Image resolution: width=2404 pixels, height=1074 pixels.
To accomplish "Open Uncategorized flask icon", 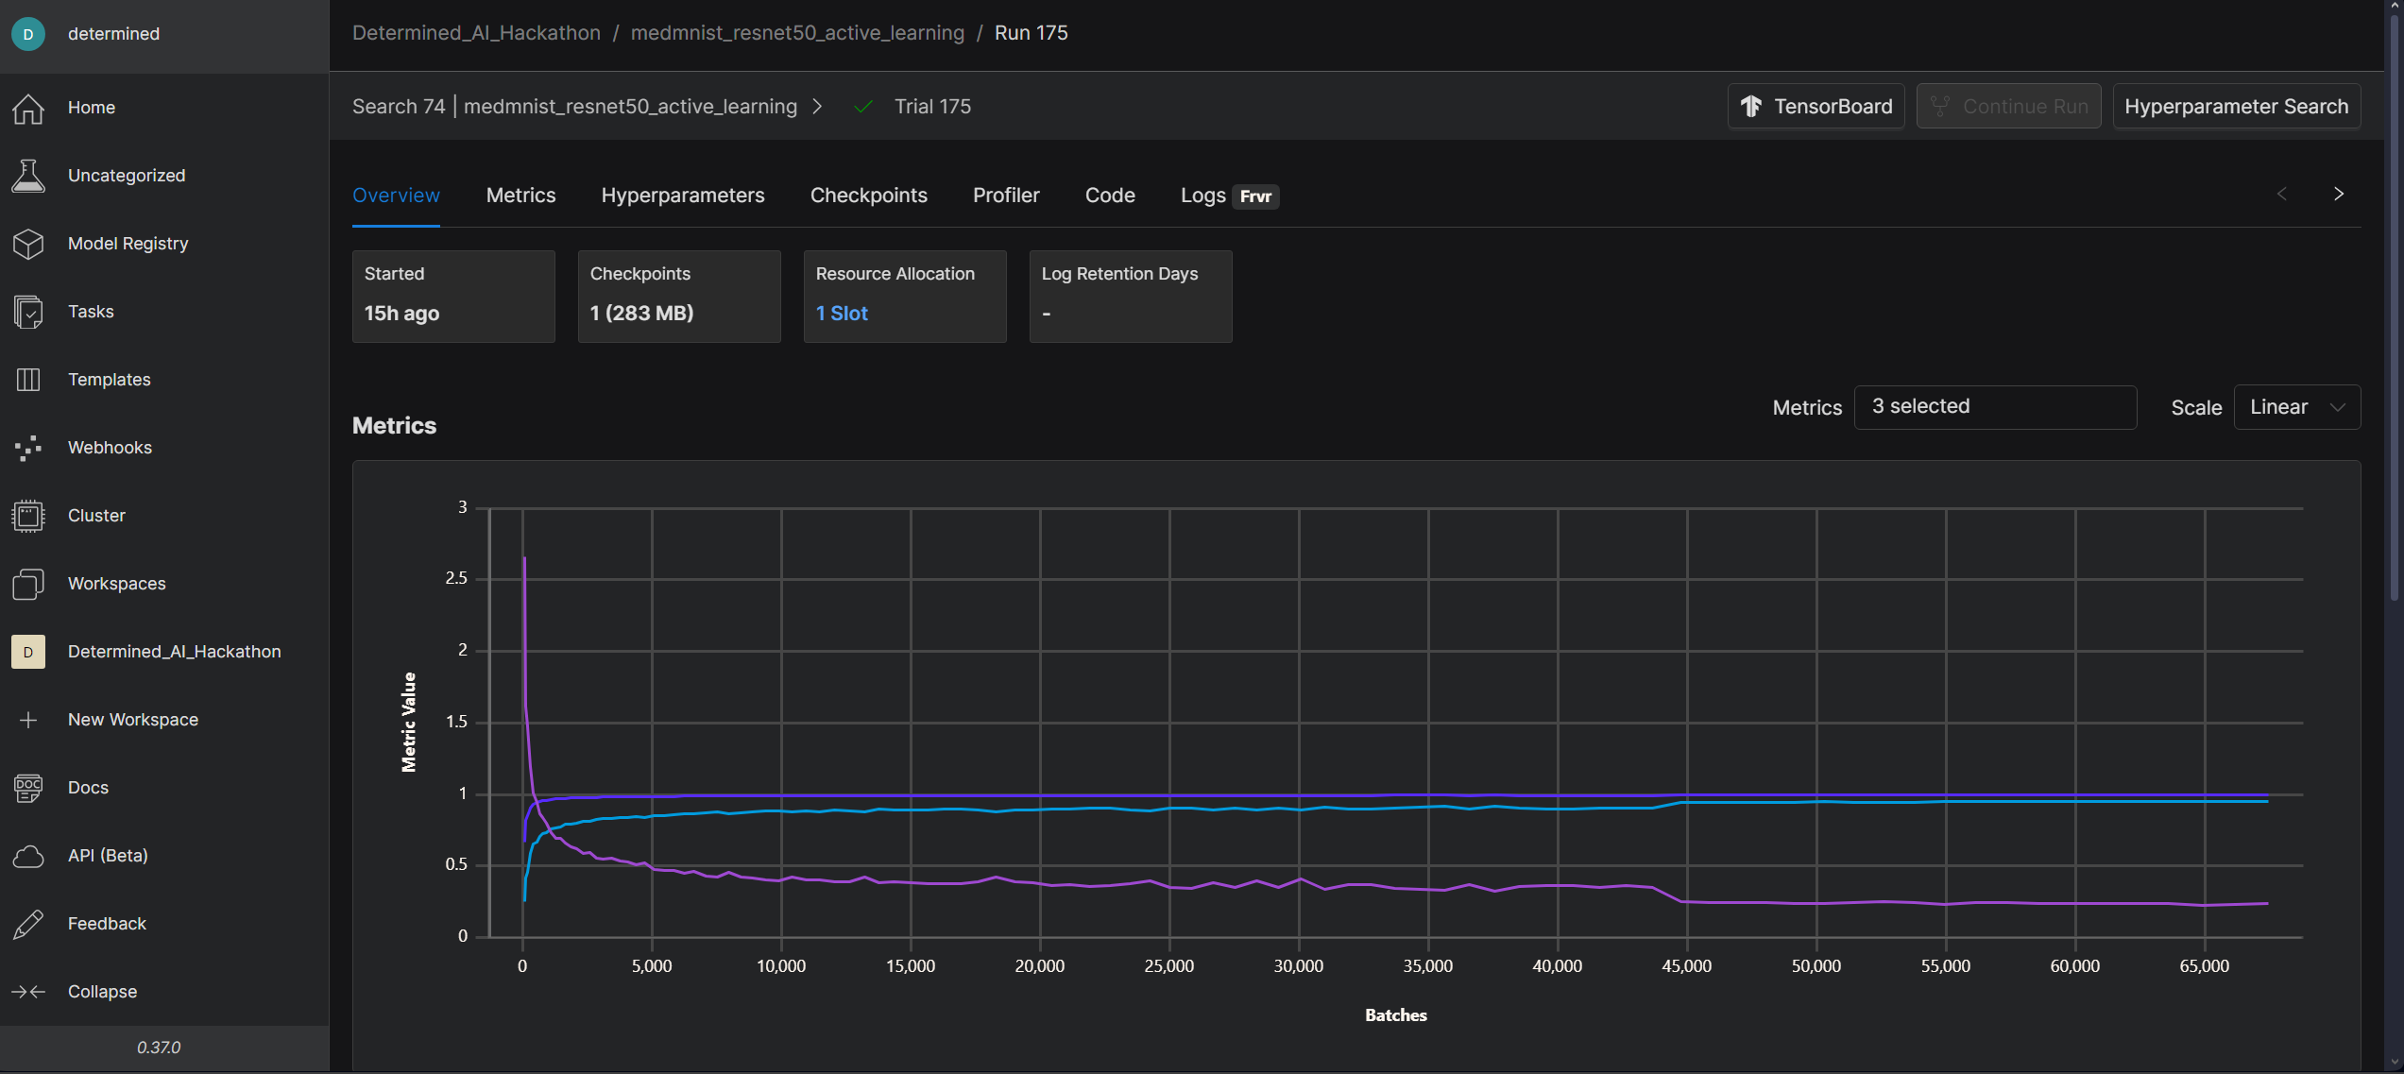I will pyautogui.click(x=28, y=176).
